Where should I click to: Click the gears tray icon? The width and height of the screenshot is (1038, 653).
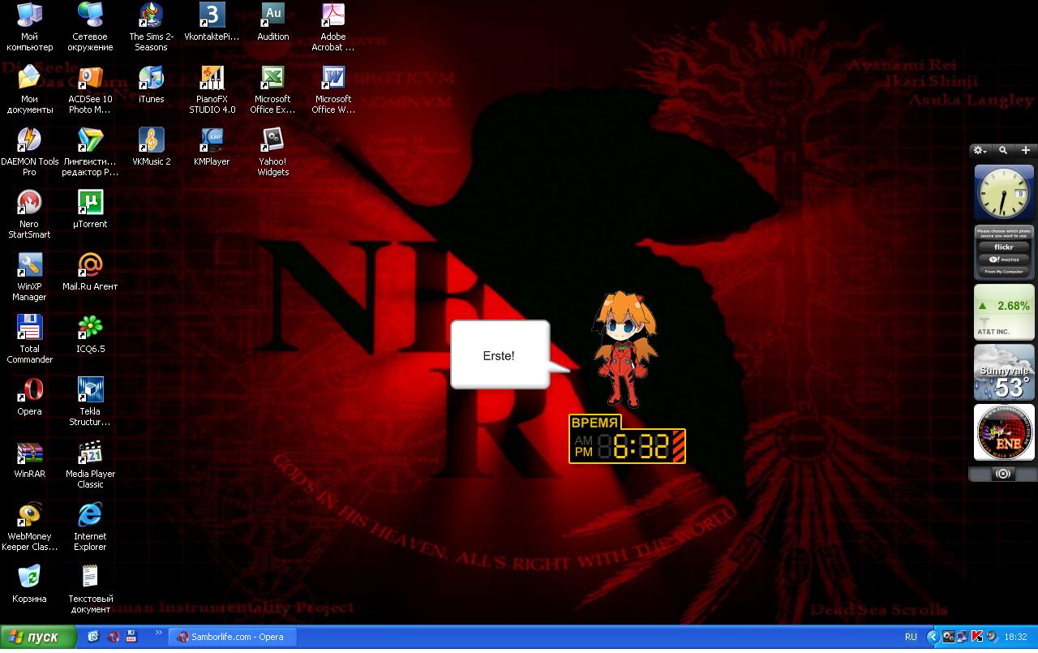[x=948, y=637]
